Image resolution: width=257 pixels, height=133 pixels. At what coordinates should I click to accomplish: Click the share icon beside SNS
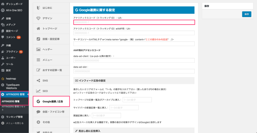click(x=38, y=81)
